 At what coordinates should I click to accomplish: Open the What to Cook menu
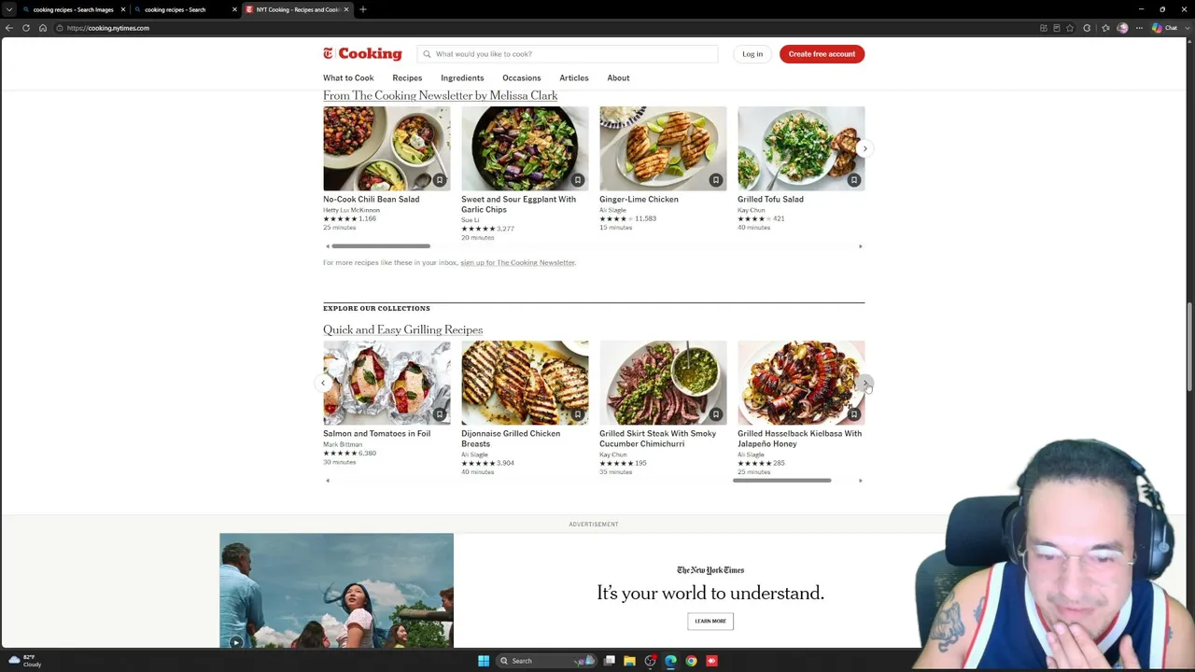tap(348, 78)
